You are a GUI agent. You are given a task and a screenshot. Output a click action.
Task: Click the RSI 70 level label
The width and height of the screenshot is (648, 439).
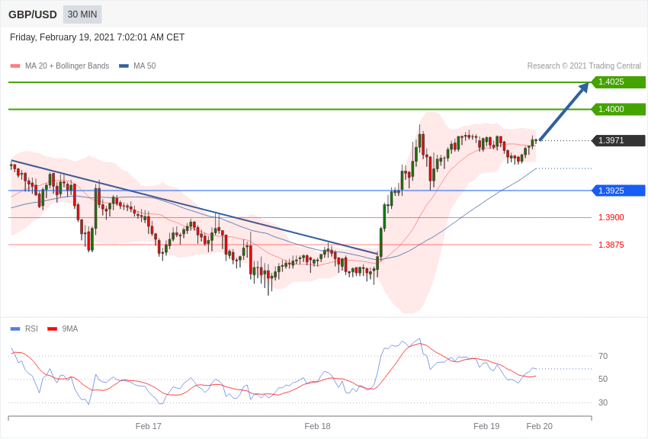[603, 356]
